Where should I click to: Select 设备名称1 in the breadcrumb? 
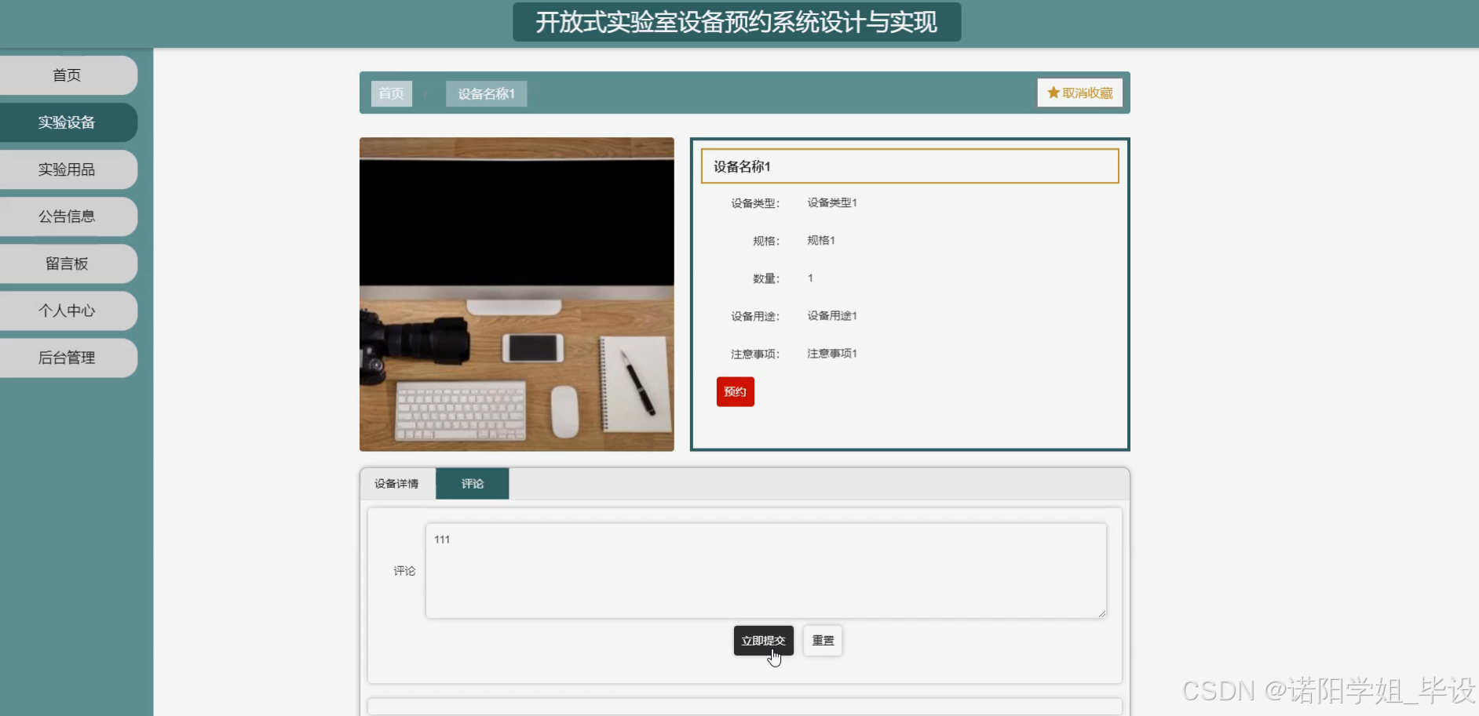click(x=486, y=93)
